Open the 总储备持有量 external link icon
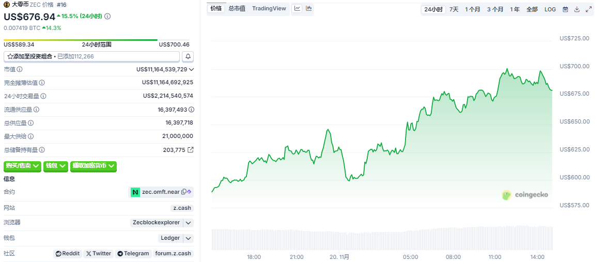Image resolution: width=606 pixels, height=262 pixels. [190, 150]
